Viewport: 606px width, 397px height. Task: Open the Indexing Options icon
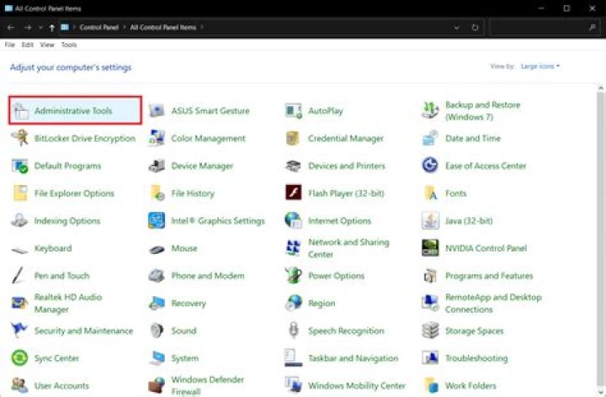19,221
